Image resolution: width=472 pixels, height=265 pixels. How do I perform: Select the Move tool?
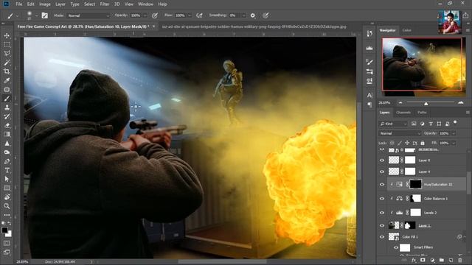pyautogui.click(x=7, y=35)
